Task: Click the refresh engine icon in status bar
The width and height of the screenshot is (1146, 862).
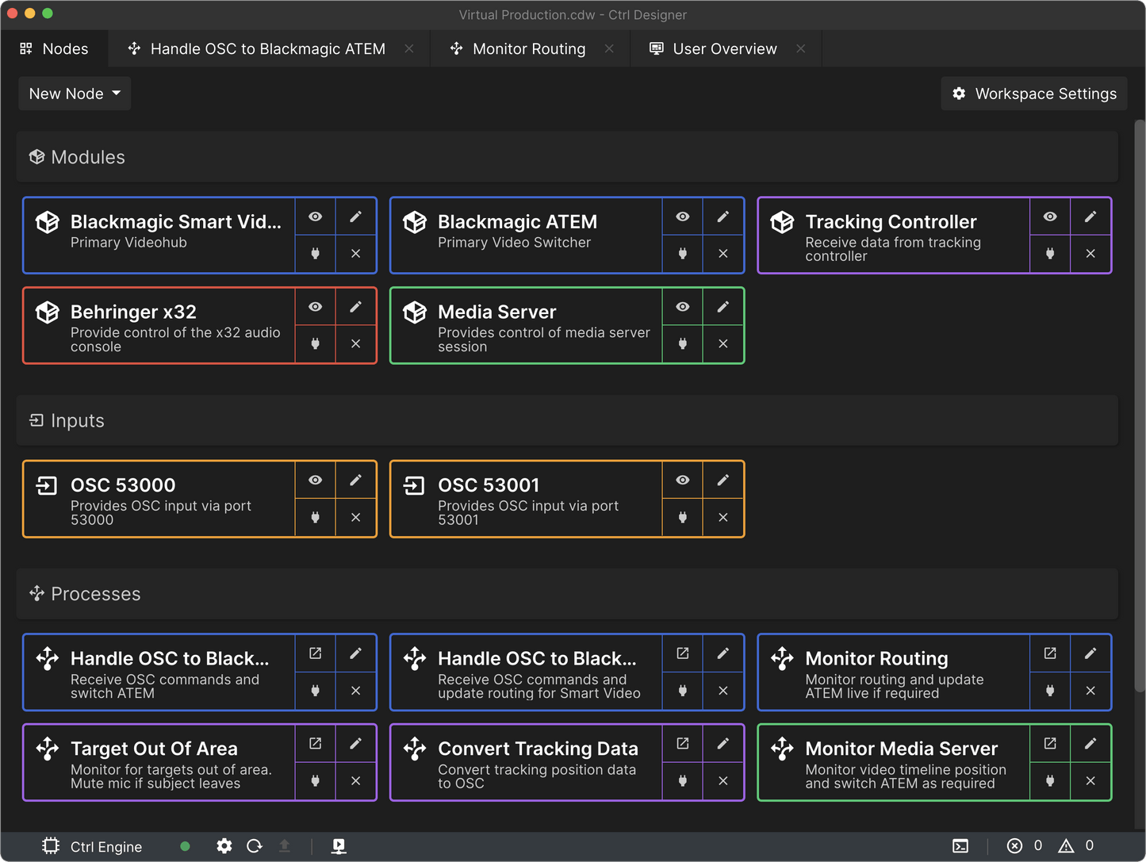Action: point(255,846)
